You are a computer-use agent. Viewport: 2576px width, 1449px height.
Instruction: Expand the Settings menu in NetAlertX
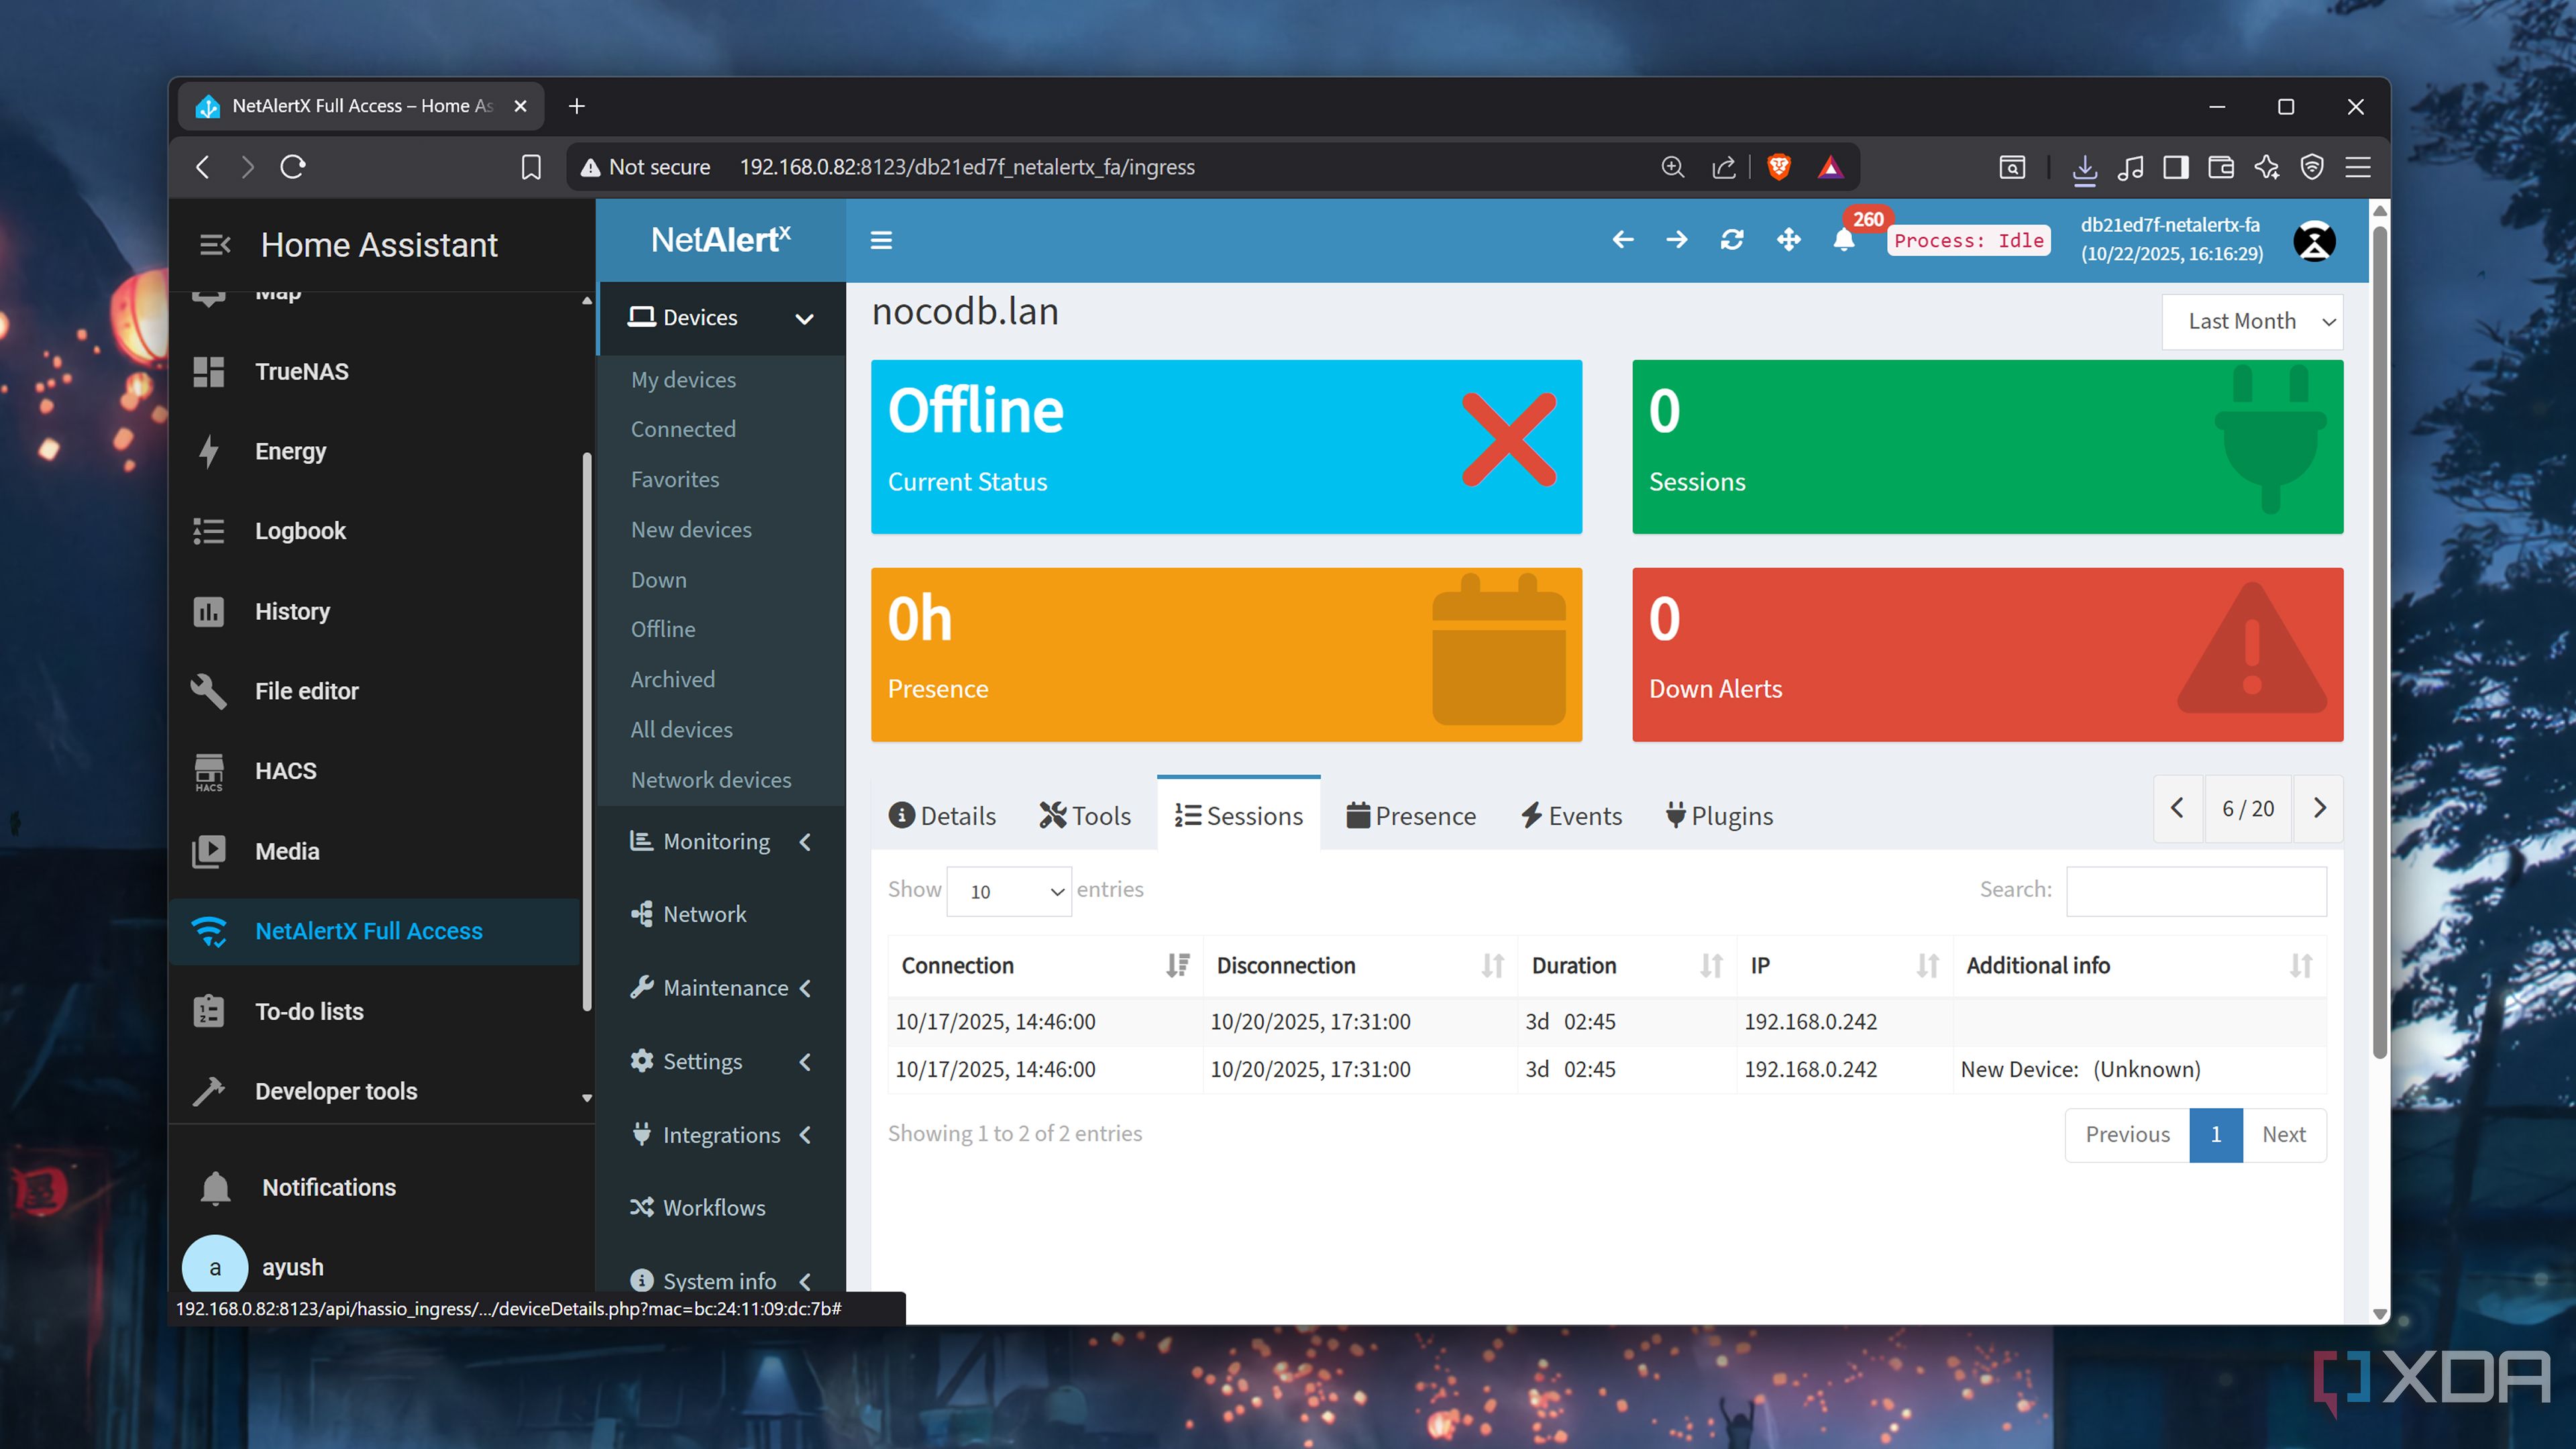point(721,1062)
